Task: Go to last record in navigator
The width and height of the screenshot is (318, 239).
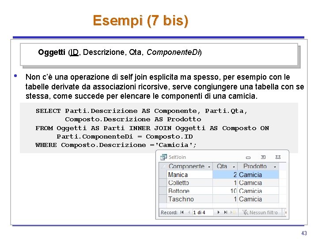Action: [226, 212]
